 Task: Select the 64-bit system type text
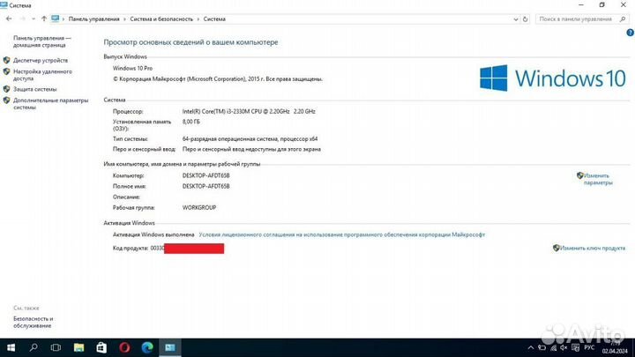250,139
